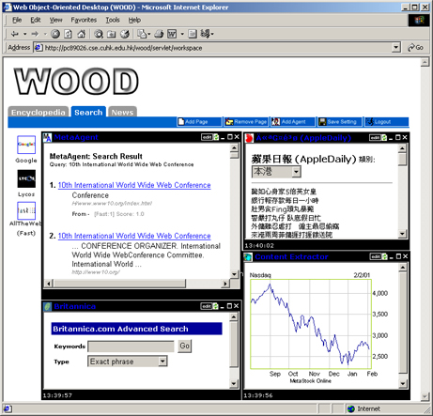The image size is (433, 416).
Task: Switch to the Search tab
Action: pyautogui.click(x=88, y=112)
